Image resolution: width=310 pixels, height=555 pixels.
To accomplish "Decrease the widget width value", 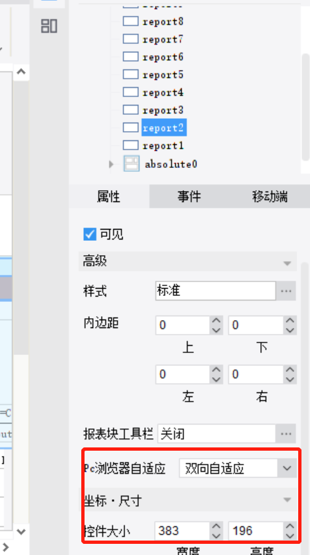I will pyautogui.click(x=216, y=535).
